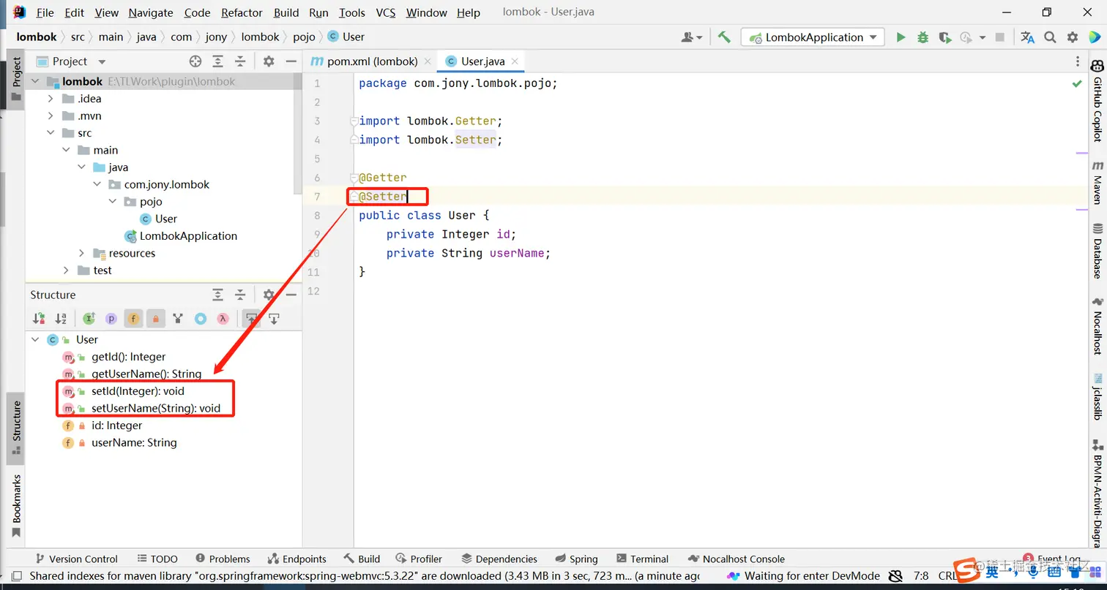
Task: Toggle Show Inherited in Structure toolbar
Action: [89, 319]
